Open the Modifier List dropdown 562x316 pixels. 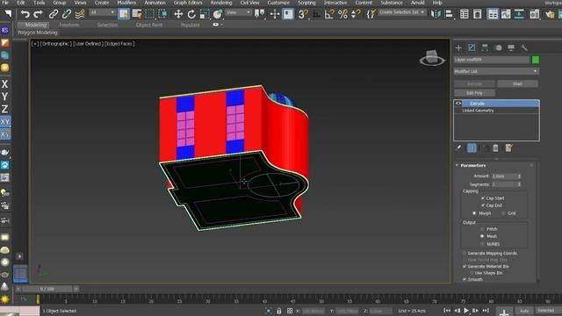click(496, 71)
